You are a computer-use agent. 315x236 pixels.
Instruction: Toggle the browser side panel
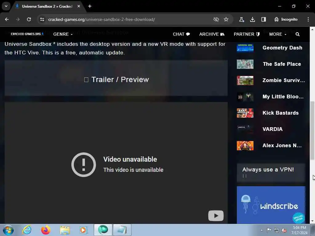[264, 19]
